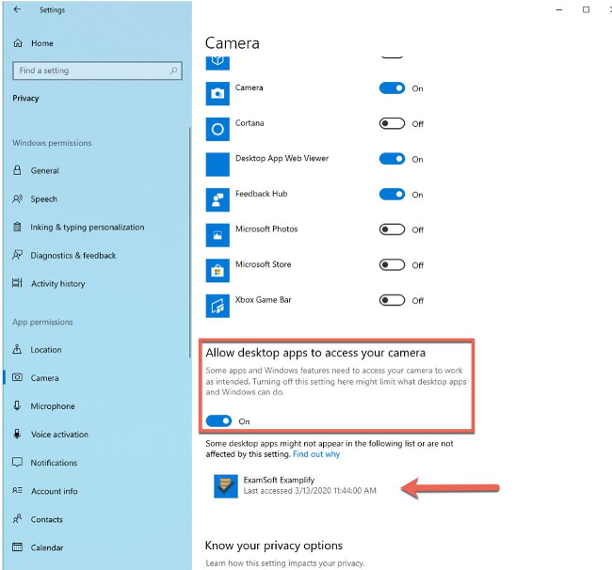The height and width of the screenshot is (570, 612).
Task: Click the Inking & typing clipboard icon
Action: tap(17, 227)
